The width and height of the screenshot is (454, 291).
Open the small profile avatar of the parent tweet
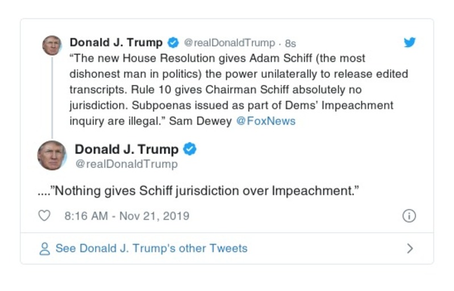[52, 45]
